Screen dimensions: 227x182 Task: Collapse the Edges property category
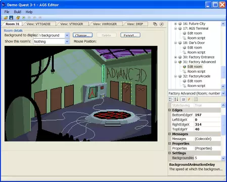pyautogui.click(x=169, y=110)
